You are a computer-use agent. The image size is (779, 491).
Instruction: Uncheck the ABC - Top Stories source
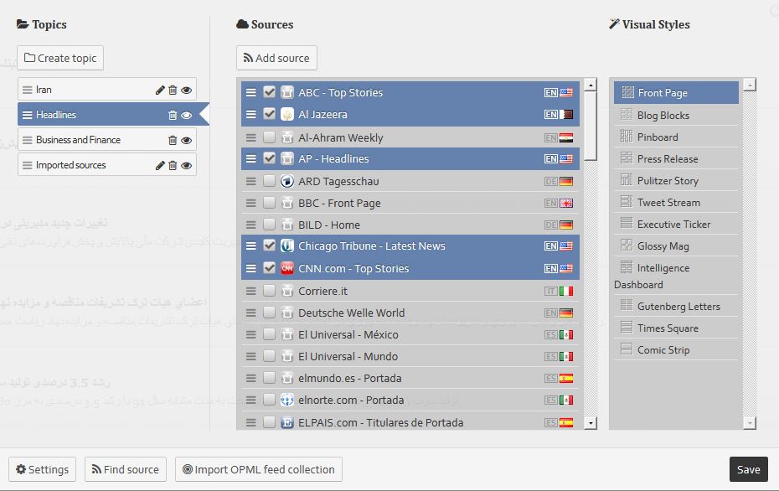[269, 92]
